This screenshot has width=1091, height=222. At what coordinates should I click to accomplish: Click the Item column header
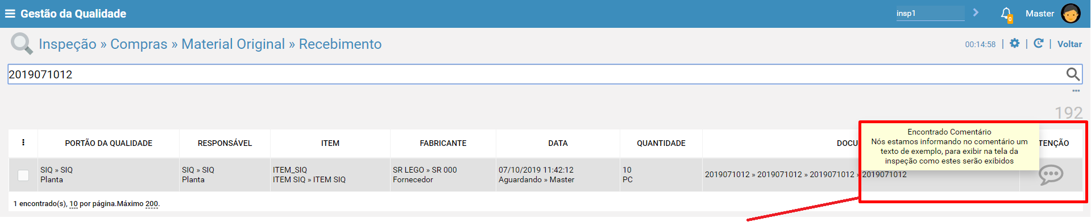tap(330, 143)
